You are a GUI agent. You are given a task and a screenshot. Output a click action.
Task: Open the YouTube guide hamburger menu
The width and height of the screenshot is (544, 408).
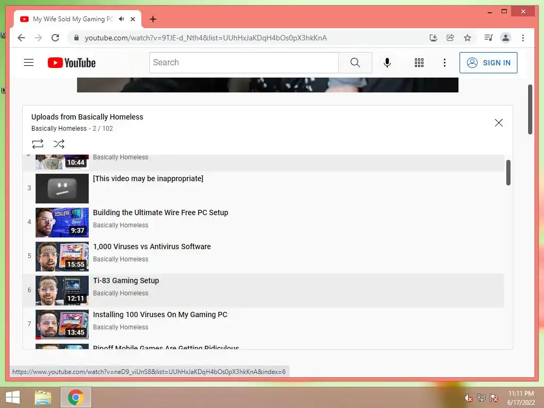(x=29, y=63)
